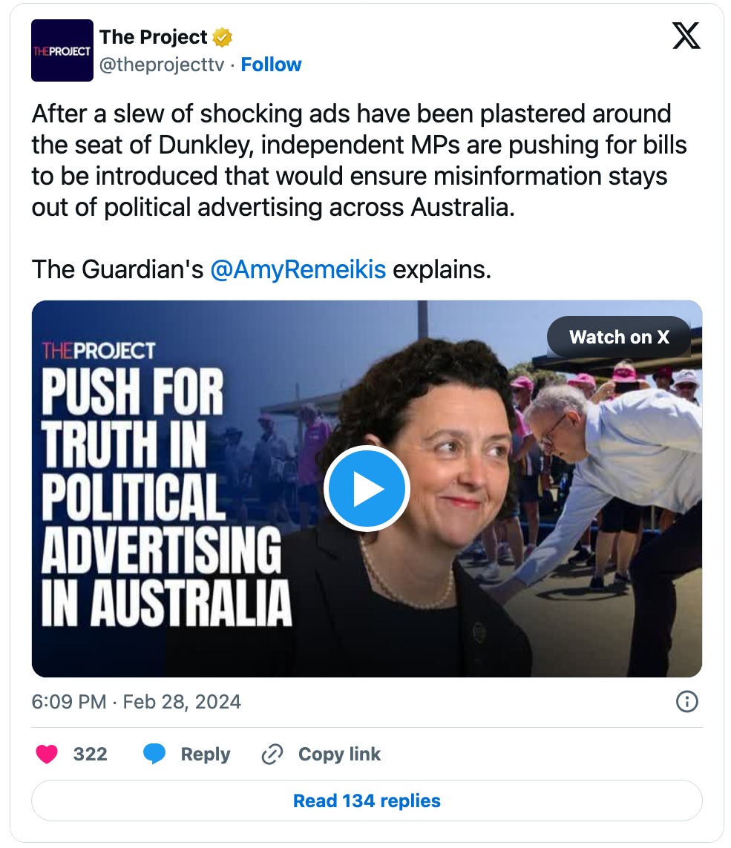The image size is (731, 848).
Task: Click the blue reply bubble icon
Action: point(154,755)
